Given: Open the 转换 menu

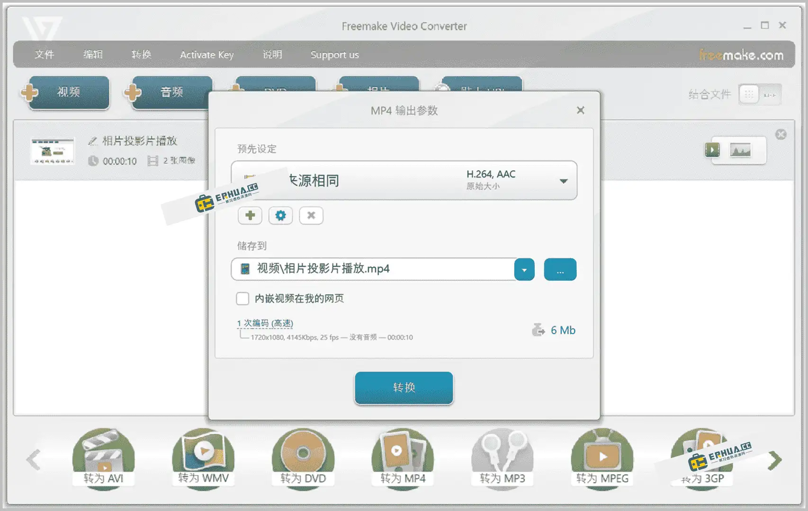Looking at the screenshot, I should [x=141, y=54].
